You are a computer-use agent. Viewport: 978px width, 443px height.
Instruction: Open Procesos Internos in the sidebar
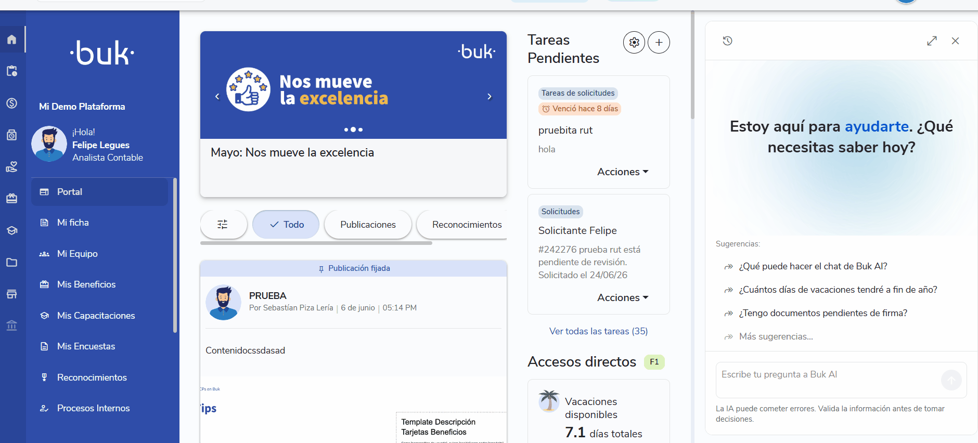click(100, 408)
